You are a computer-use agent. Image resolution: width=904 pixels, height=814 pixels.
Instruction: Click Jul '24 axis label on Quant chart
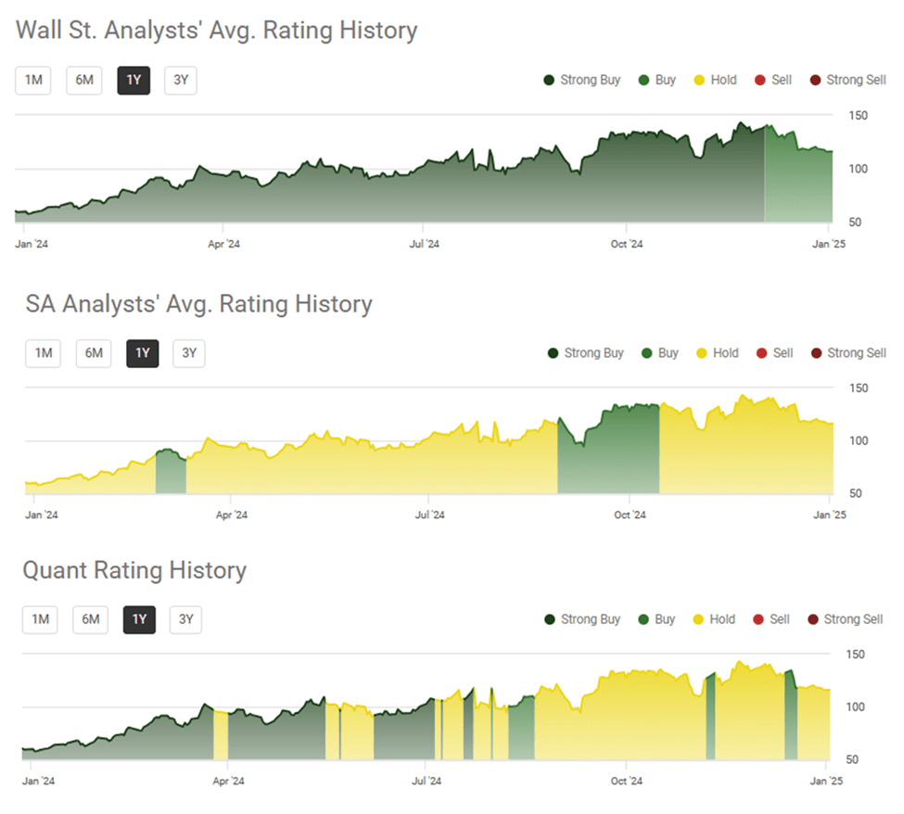(426, 782)
